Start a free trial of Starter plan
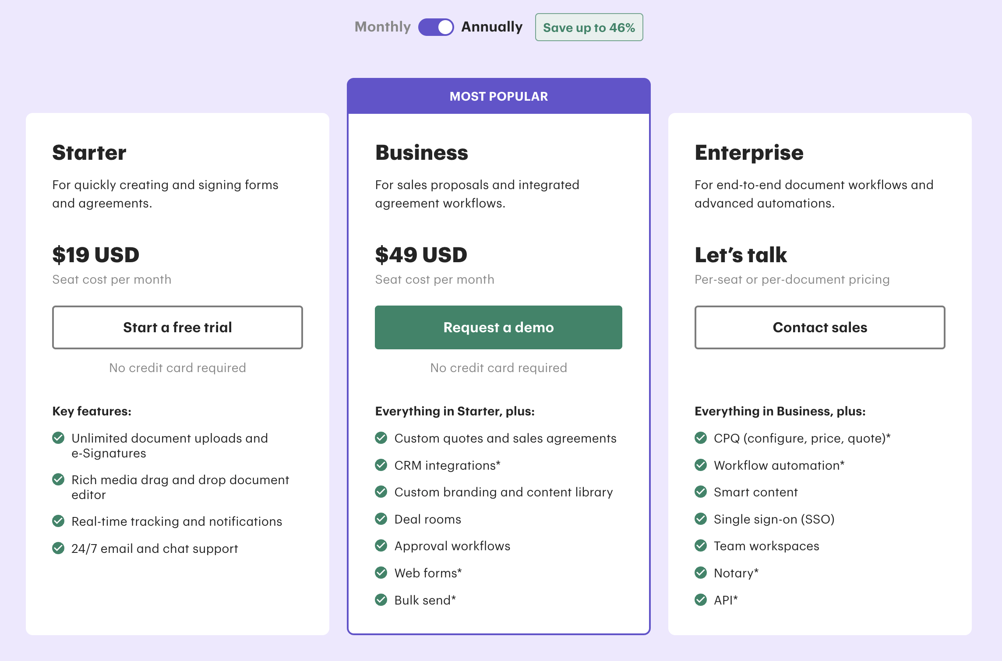The height and width of the screenshot is (661, 1002). pos(177,327)
